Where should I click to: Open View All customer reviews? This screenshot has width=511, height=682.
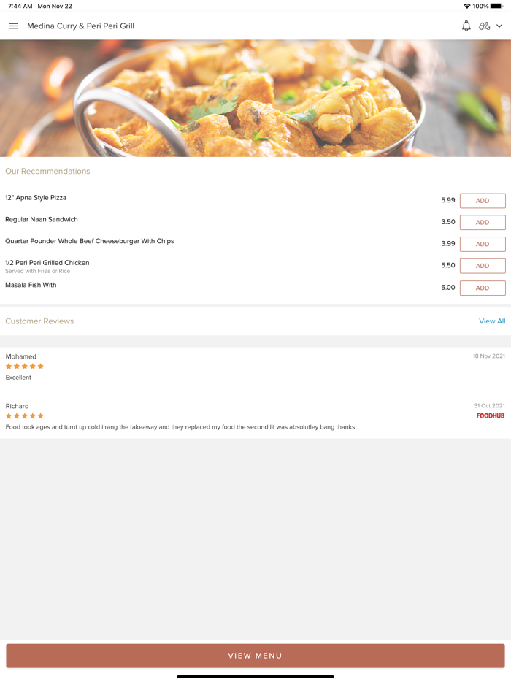491,321
